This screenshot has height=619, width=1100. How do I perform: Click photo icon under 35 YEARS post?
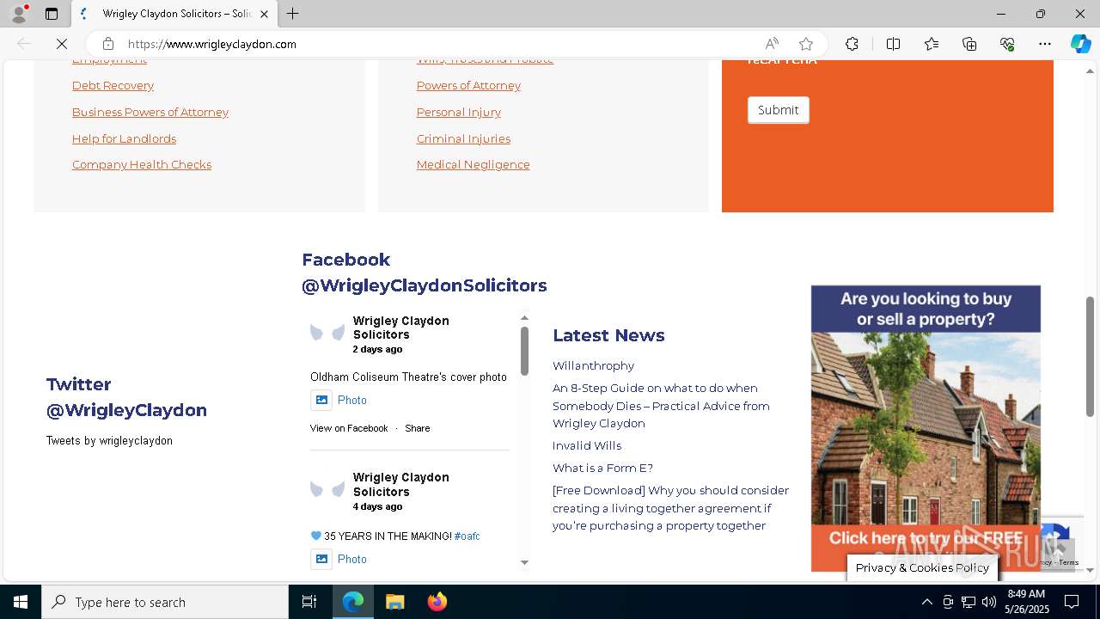321,559
